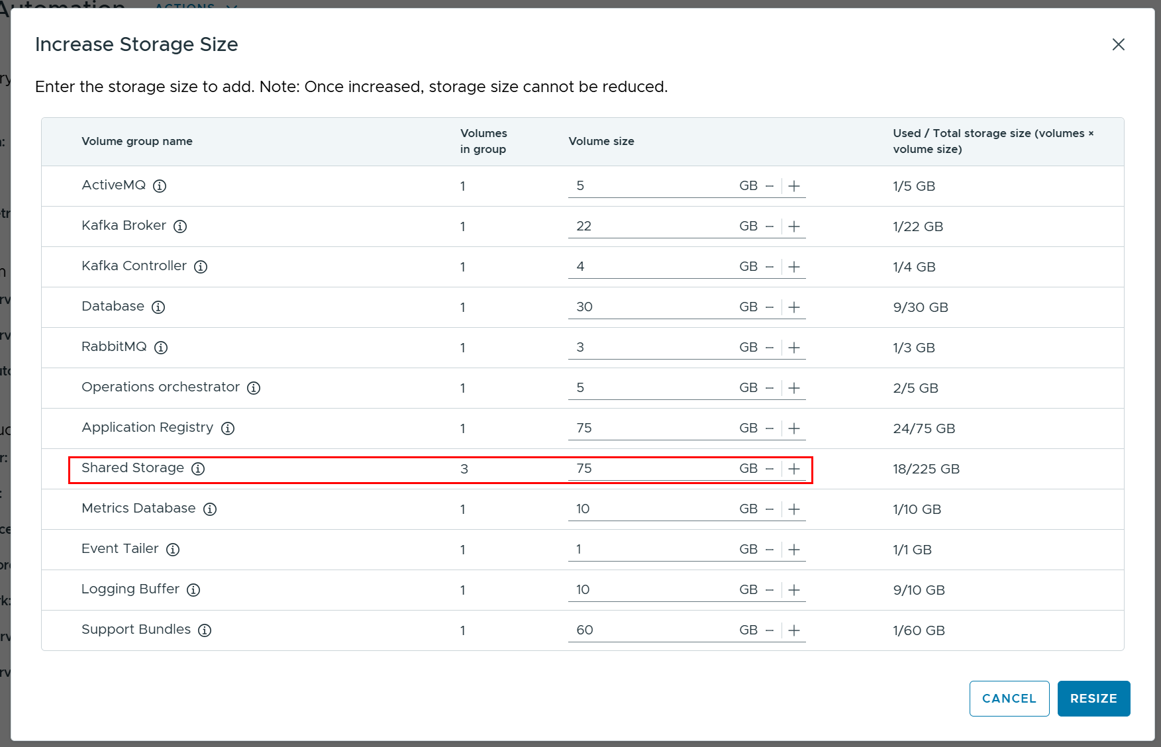Focus the Kafka Broker size field showing 22

coord(652,226)
